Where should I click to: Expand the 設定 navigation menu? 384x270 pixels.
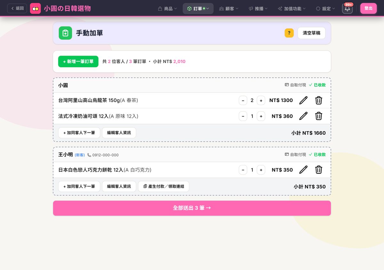pos(325,9)
